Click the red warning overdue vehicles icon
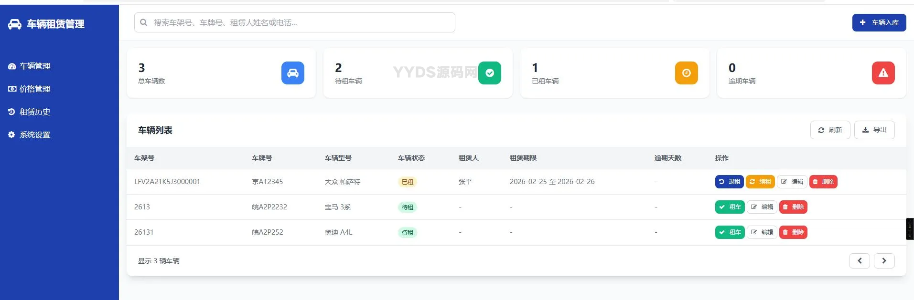Image resolution: width=914 pixels, height=300 pixels. point(883,73)
